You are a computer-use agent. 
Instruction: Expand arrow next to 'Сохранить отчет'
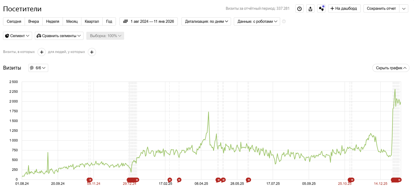coord(404,9)
